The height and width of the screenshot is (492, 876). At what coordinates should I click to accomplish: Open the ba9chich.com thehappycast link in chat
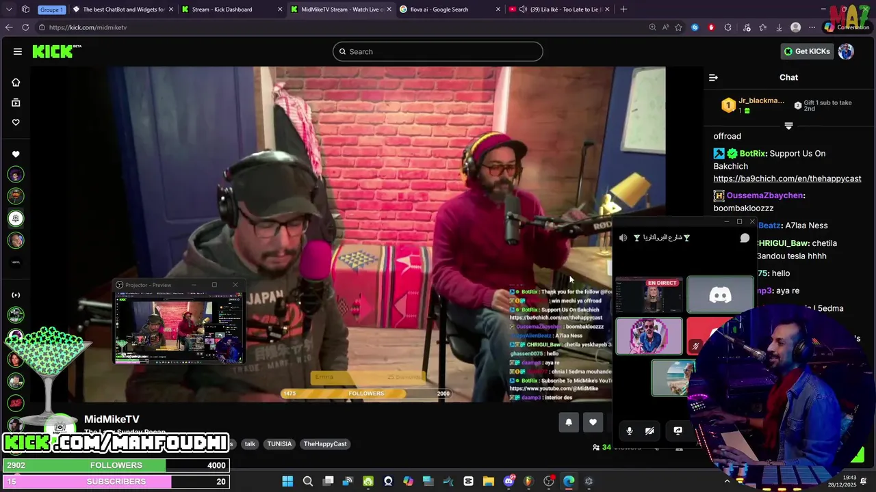tap(787, 178)
